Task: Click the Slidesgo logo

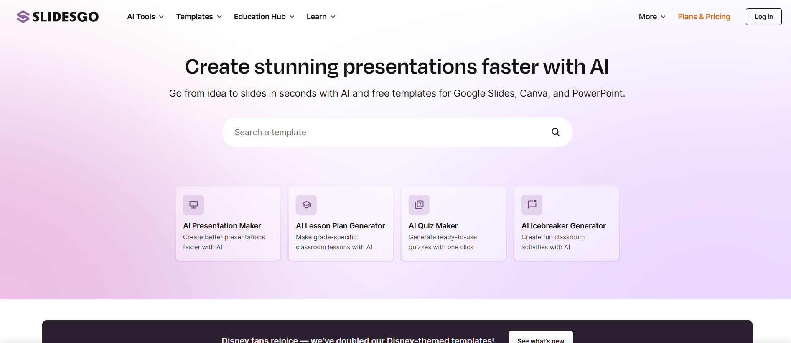Action: (58, 17)
